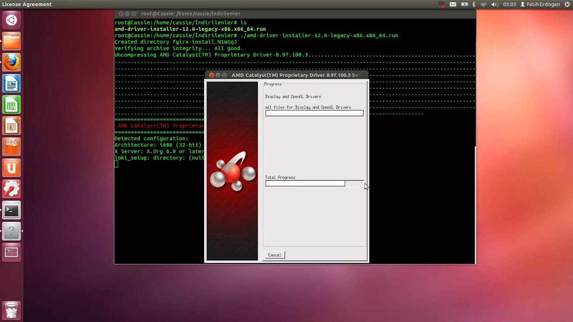Click the 'License Agreement' top panel title
The width and height of the screenshot is (573, 322).
[27, 4]
